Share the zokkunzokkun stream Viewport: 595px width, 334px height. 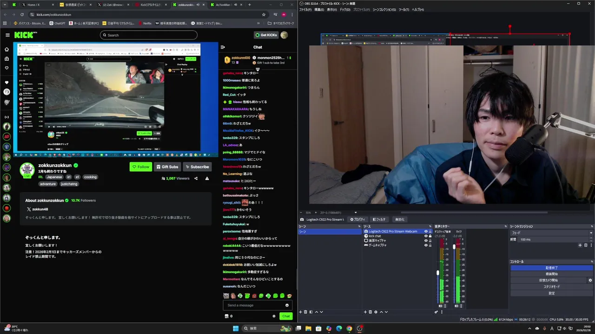[x=196, y=178]
